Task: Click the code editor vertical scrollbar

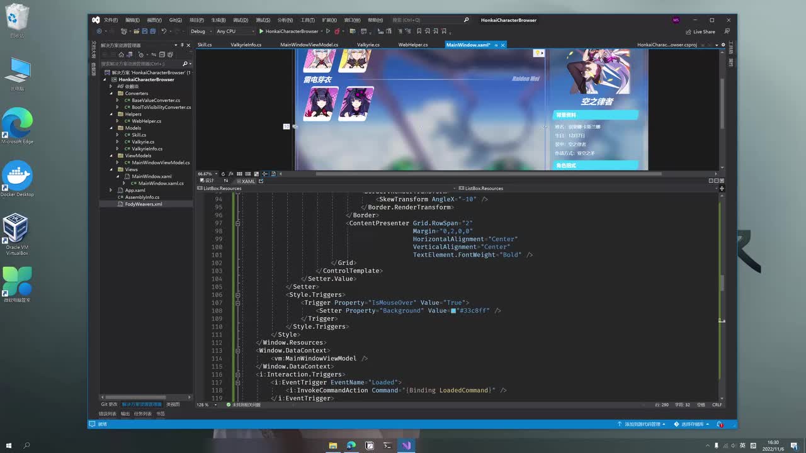Action: click(722, 283)
